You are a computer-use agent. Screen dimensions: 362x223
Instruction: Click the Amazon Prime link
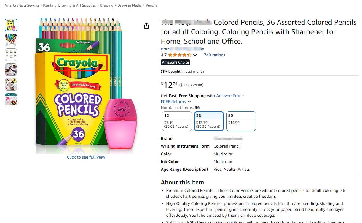tap(230, 96)
